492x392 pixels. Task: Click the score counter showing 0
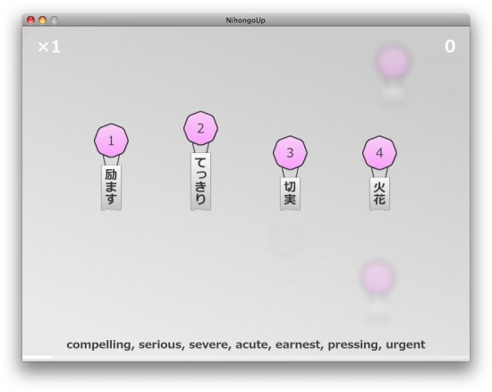click(450, 47)
